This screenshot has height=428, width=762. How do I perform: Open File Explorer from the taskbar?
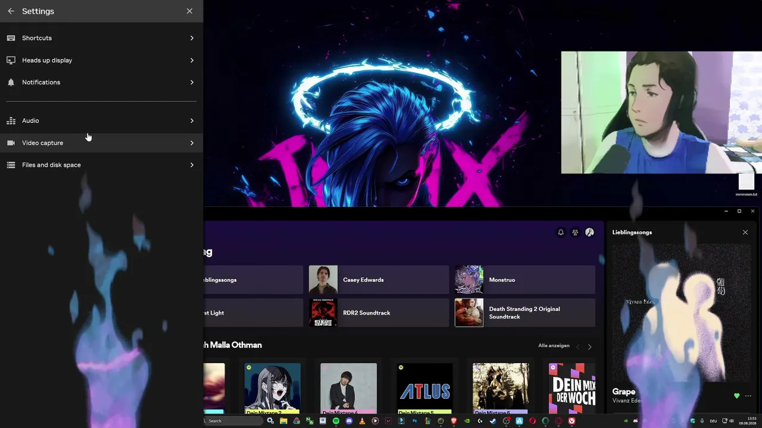(x=283, y=421)
